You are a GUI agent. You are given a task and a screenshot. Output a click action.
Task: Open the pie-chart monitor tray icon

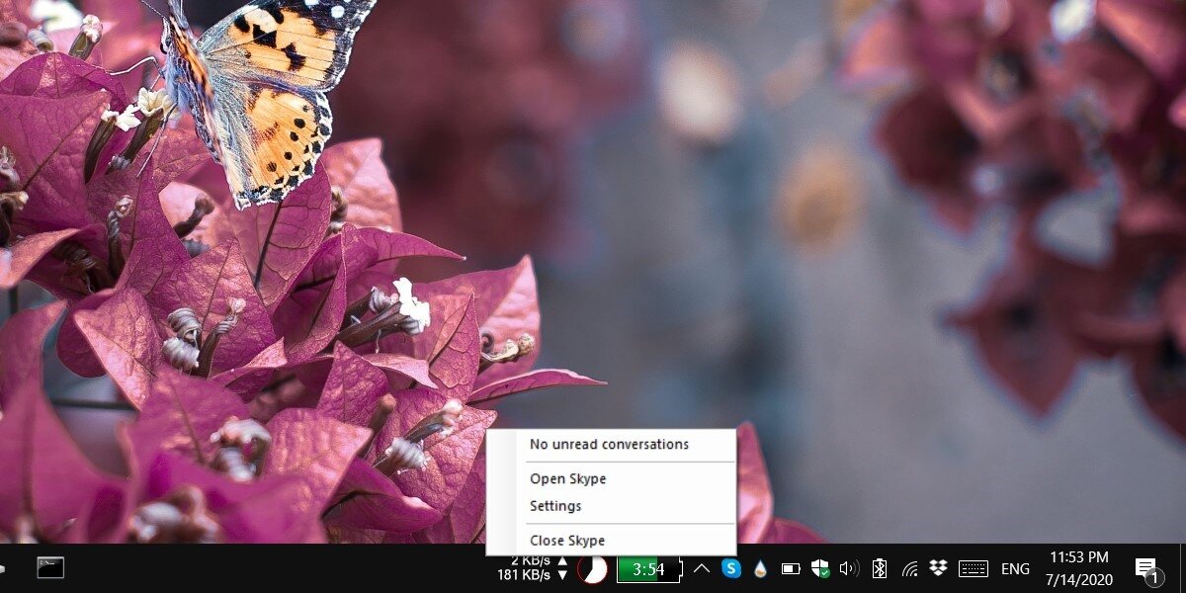point(593,568)
